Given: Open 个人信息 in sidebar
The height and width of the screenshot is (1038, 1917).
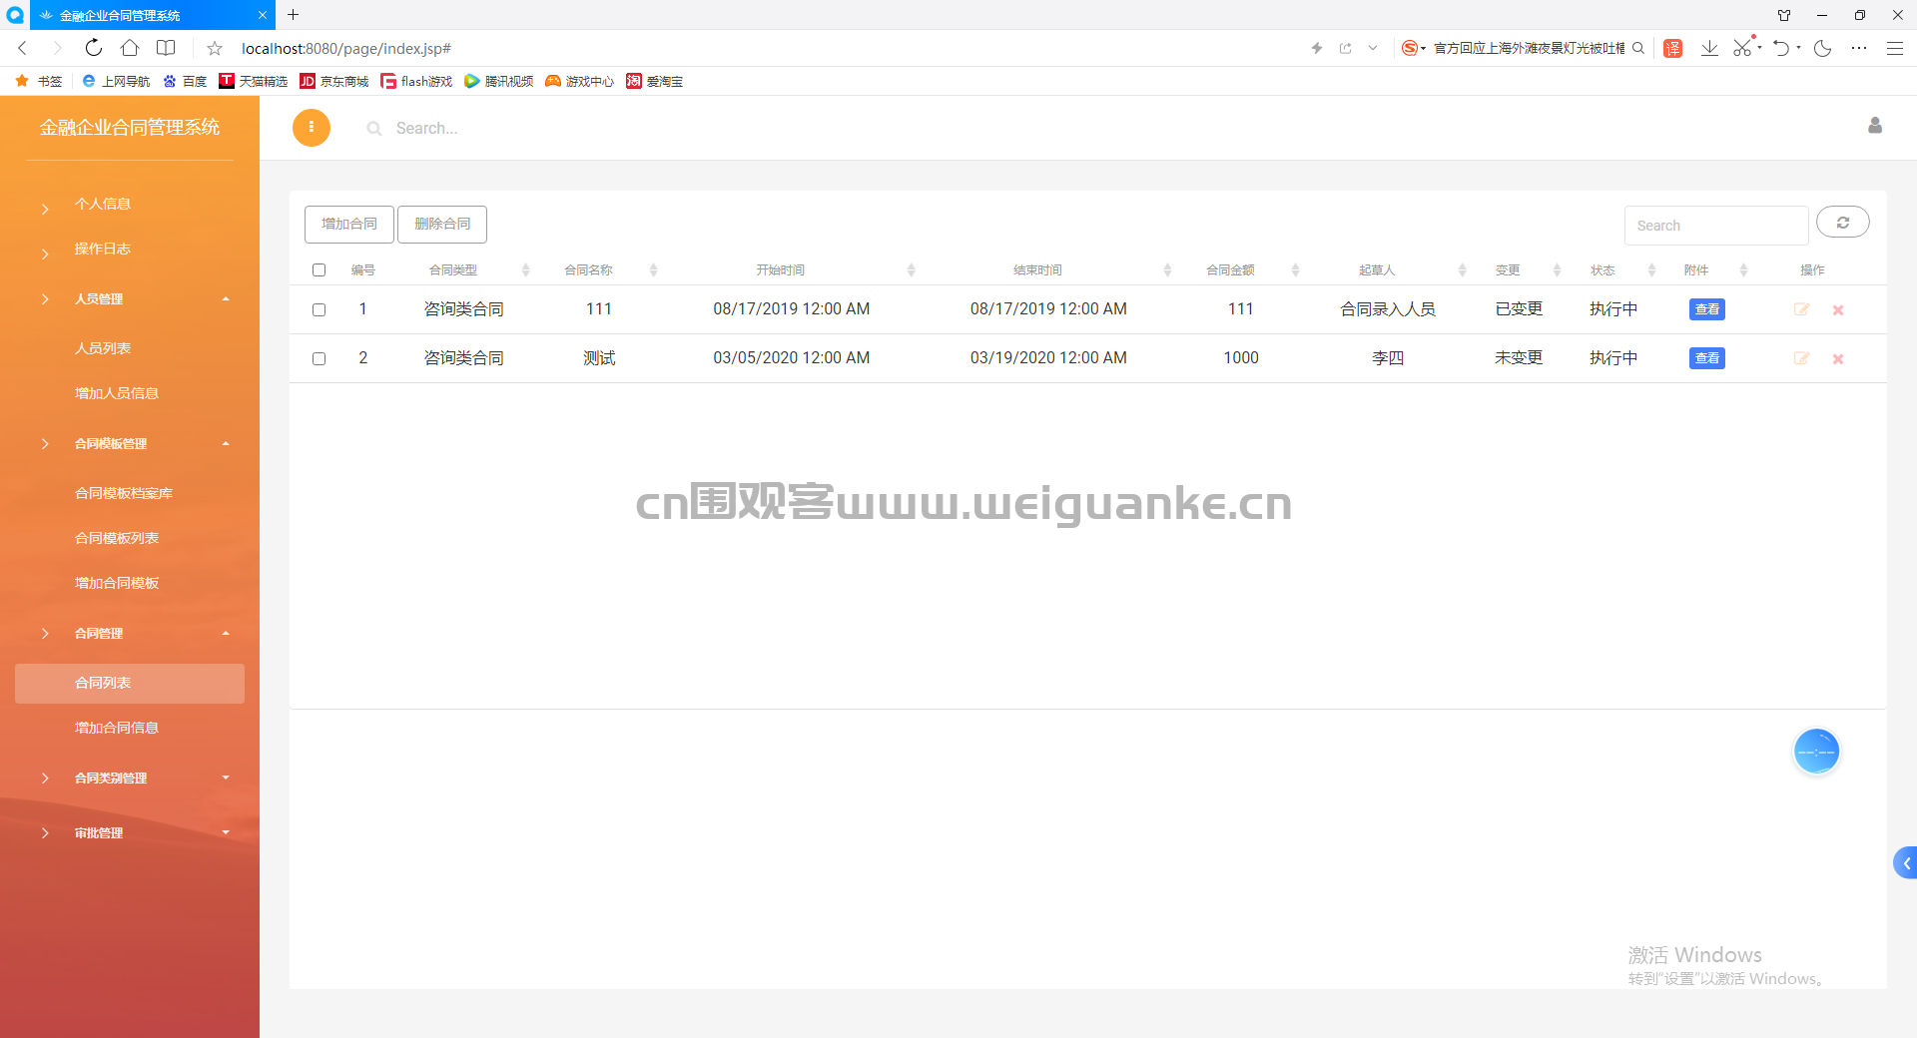Looking at the screenshot, I should tap(103, 204).
